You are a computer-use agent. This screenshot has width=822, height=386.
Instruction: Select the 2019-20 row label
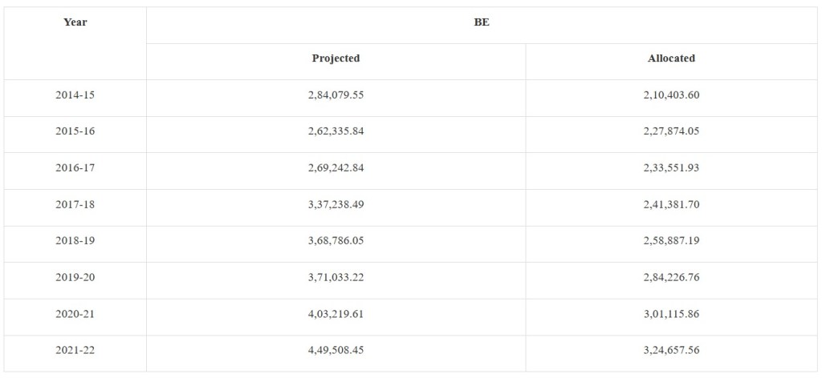pyautogui.click(x=75, y=278)
